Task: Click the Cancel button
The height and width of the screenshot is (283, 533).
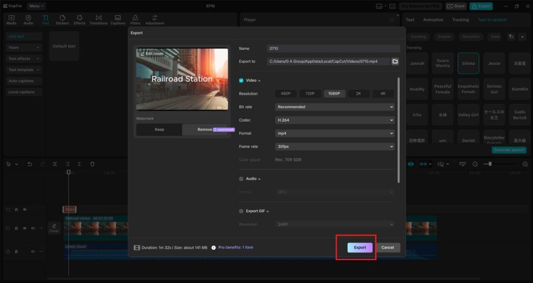Action: [387, 248]
